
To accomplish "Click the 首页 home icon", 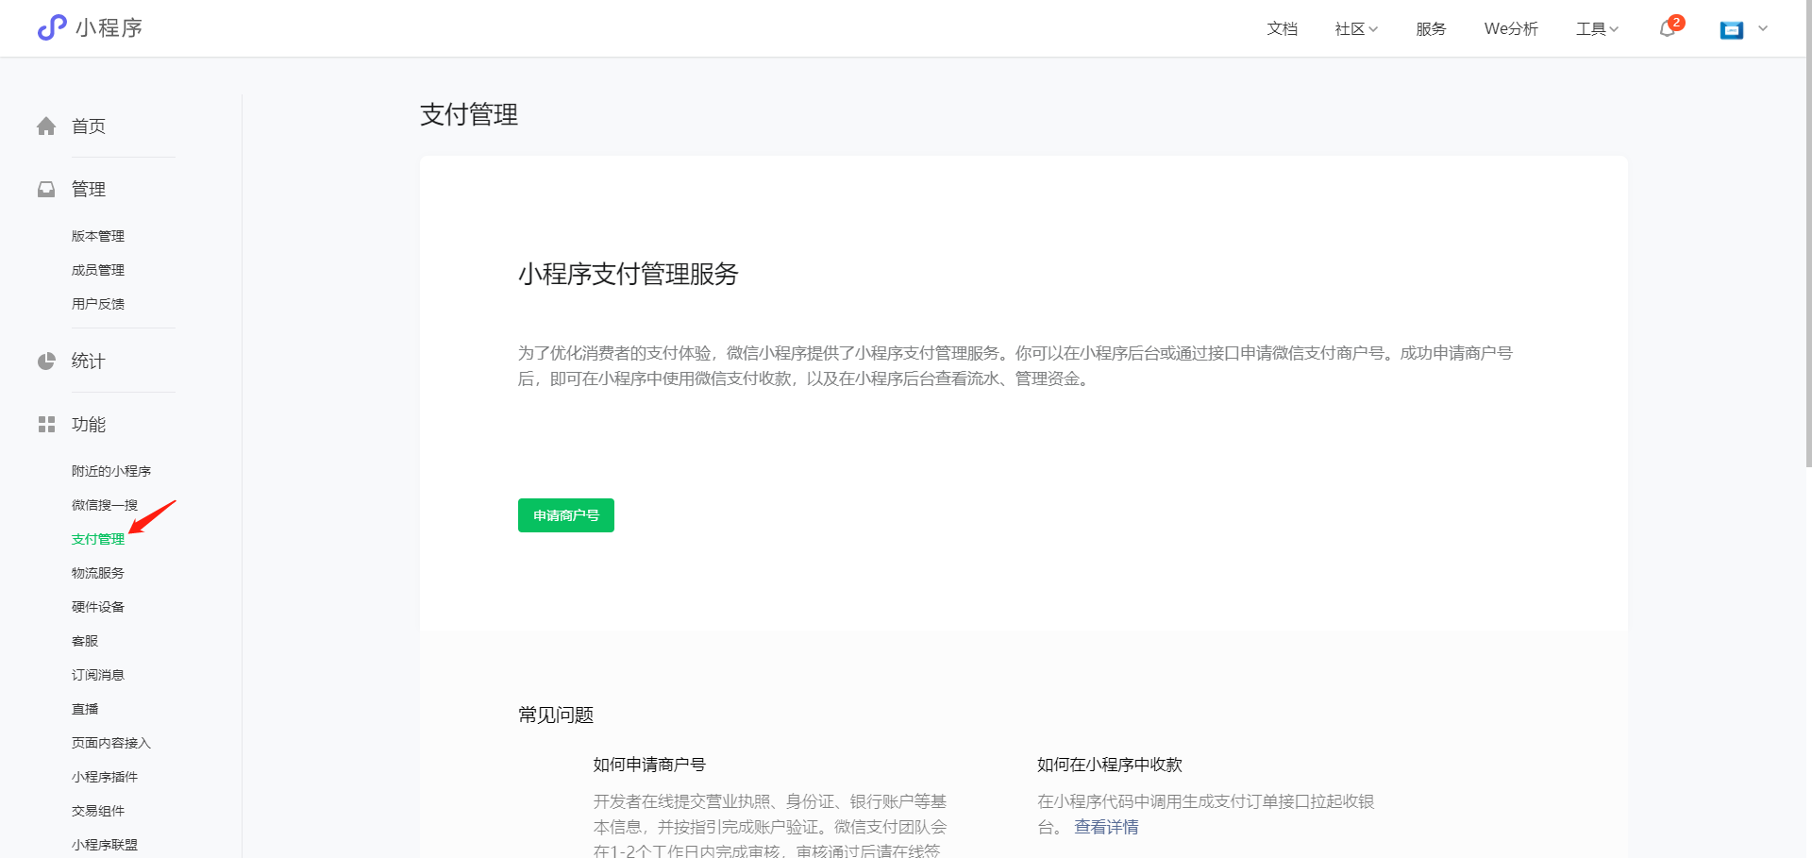I will click(x=46, y=126).
